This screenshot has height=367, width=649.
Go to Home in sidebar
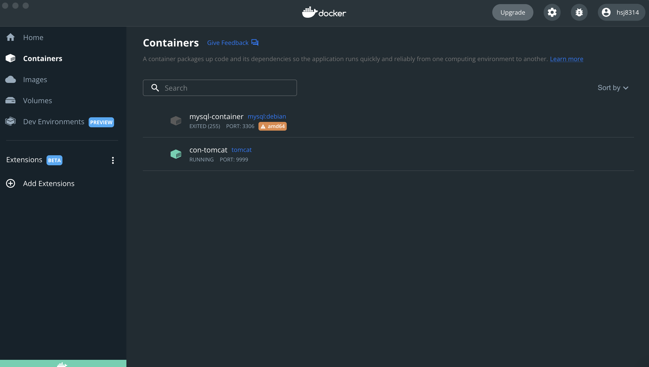click(33, 37)
